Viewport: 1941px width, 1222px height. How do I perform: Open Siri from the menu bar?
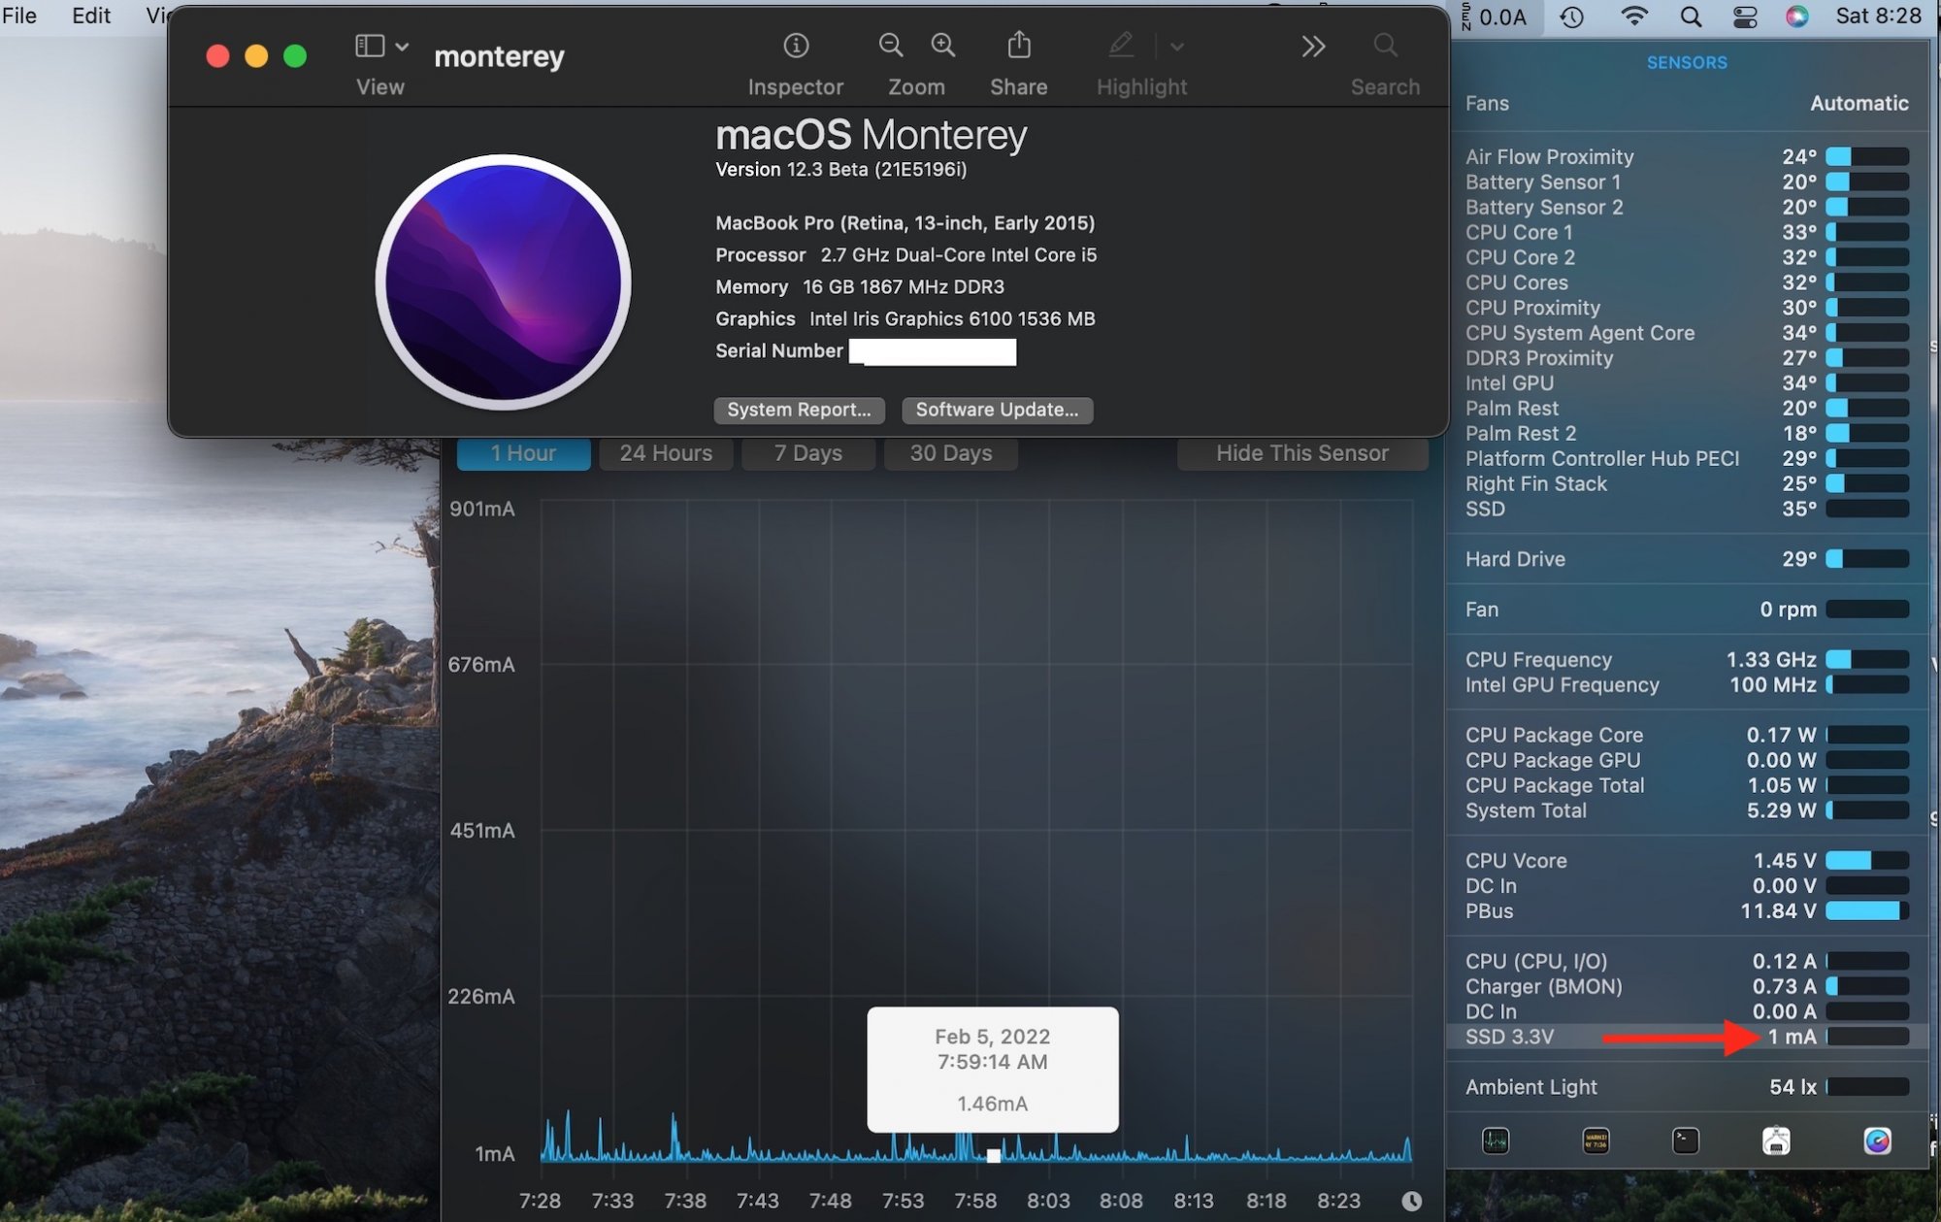(x=1796, y=17)
